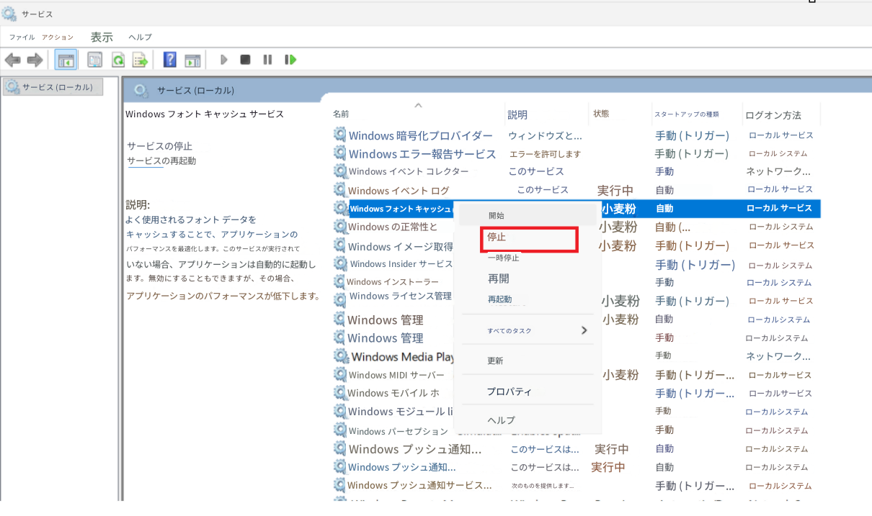Click gear icon beside Windows イメージ取得
The image size is (872, 516).
pos(340,245)
